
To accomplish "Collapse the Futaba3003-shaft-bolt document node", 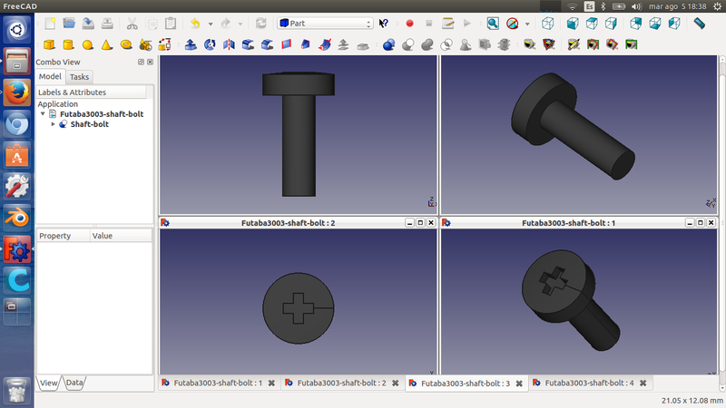I will [x=43, y=114].
